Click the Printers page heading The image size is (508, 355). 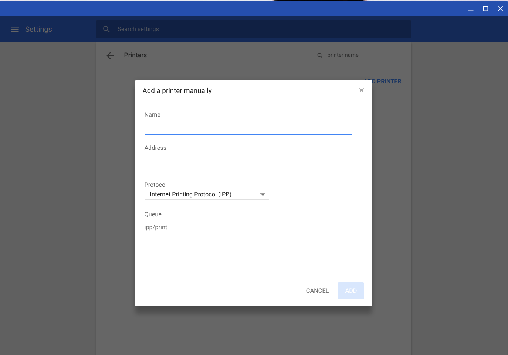coord(135,55)
